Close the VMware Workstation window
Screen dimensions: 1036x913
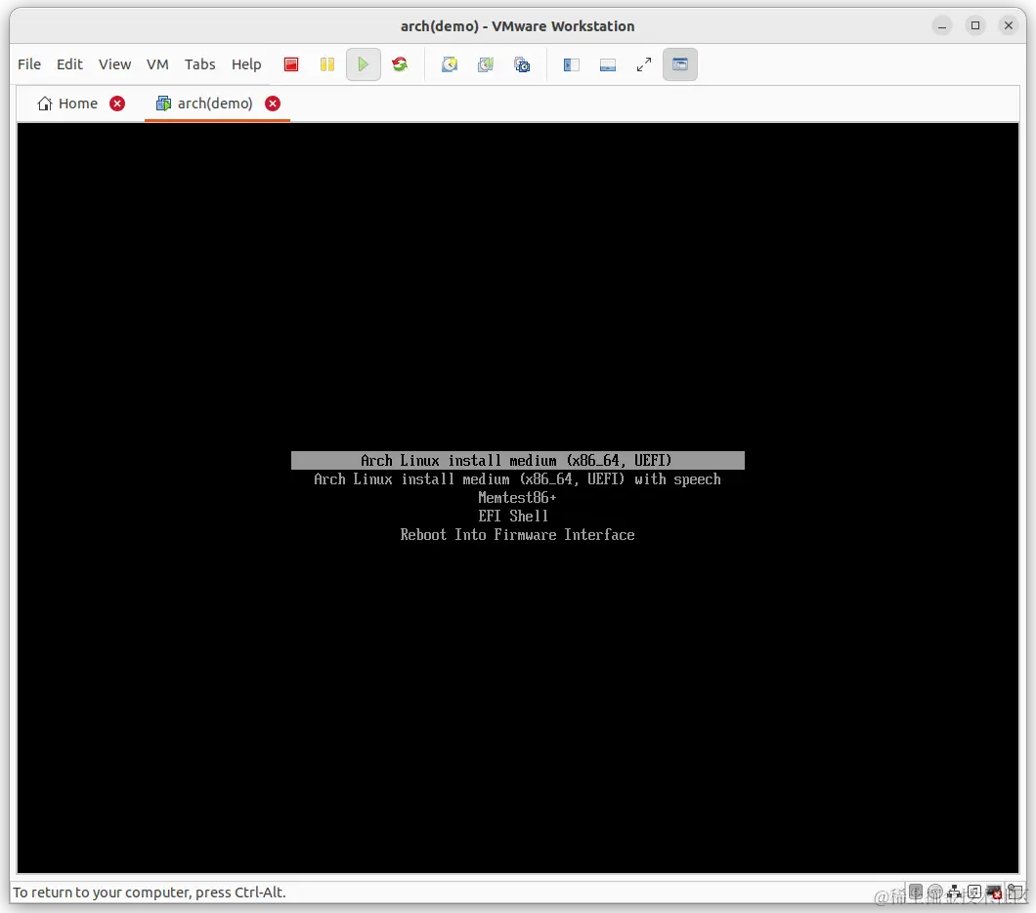coord(1009,25)
